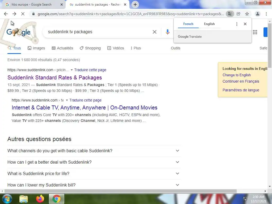Open the Vidéos search tab
Viewport: 272px width, 204px height.
(116, 48)
